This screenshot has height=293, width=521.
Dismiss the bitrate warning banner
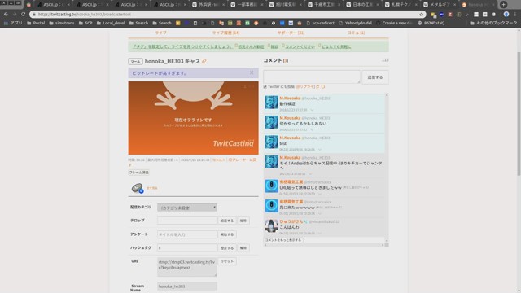(x=252, y=72)
